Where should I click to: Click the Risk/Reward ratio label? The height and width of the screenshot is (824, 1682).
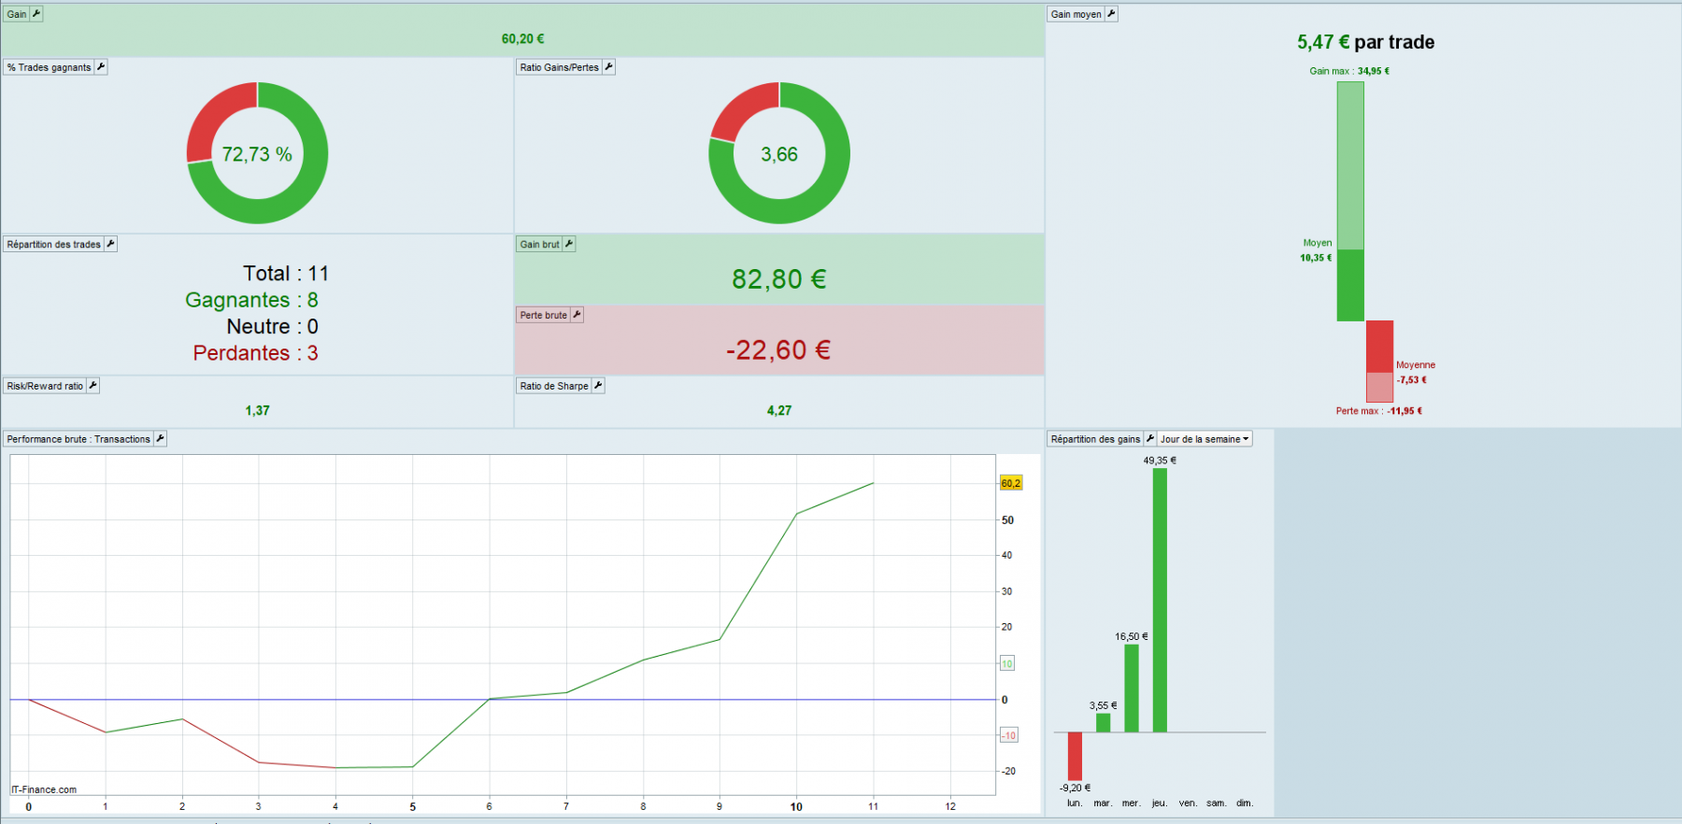pyautogui.click(x=45, y=386)
